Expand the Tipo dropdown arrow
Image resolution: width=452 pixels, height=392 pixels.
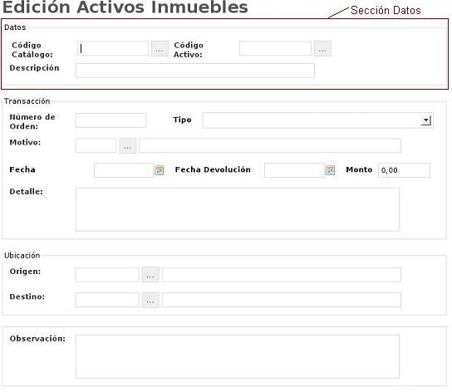coord(425,120)
